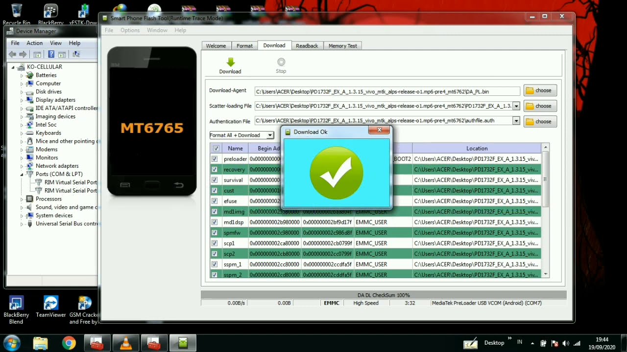Screen dimensions: 627x352
Task: Click the volume speaker icon in system tray
Action: [566, 343]
